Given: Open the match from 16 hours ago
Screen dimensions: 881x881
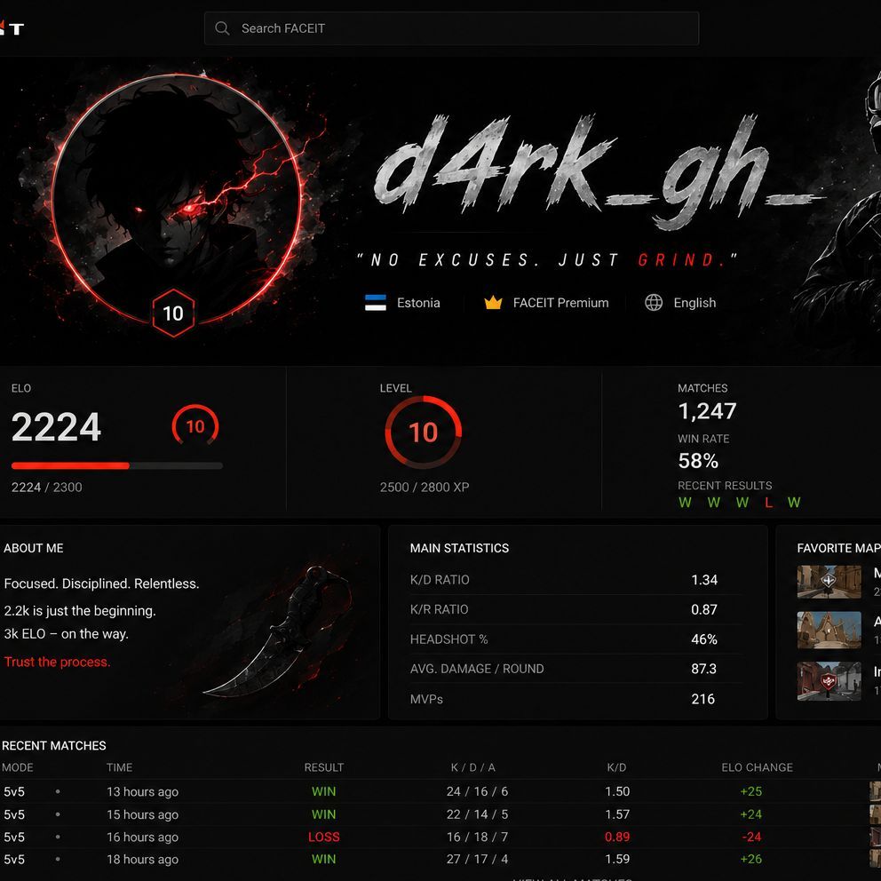Looking at the screenshot, I should click(440, 837).
